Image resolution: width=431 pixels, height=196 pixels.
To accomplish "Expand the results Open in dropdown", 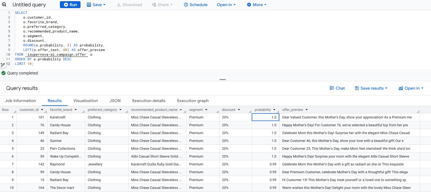I will click(x=411, y=88).
